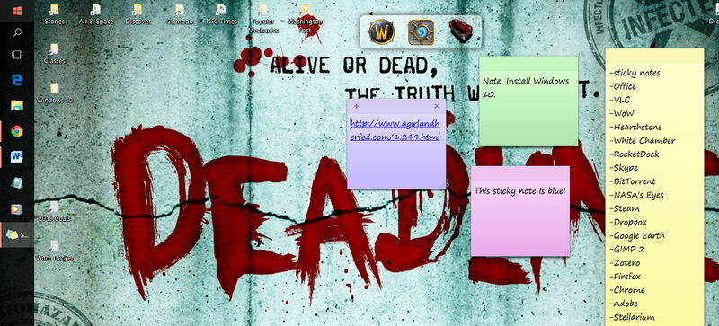
Task: Click the '-WoW' line in yellow note
Action: [622, 113]
